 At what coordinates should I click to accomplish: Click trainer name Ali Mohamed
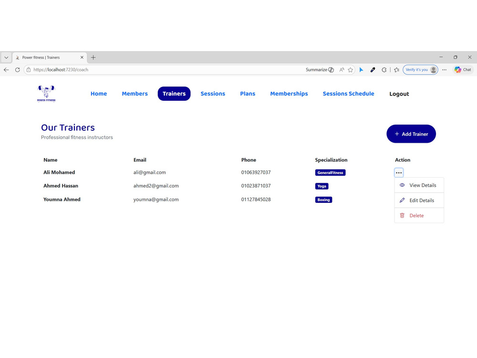click(59, 172)
